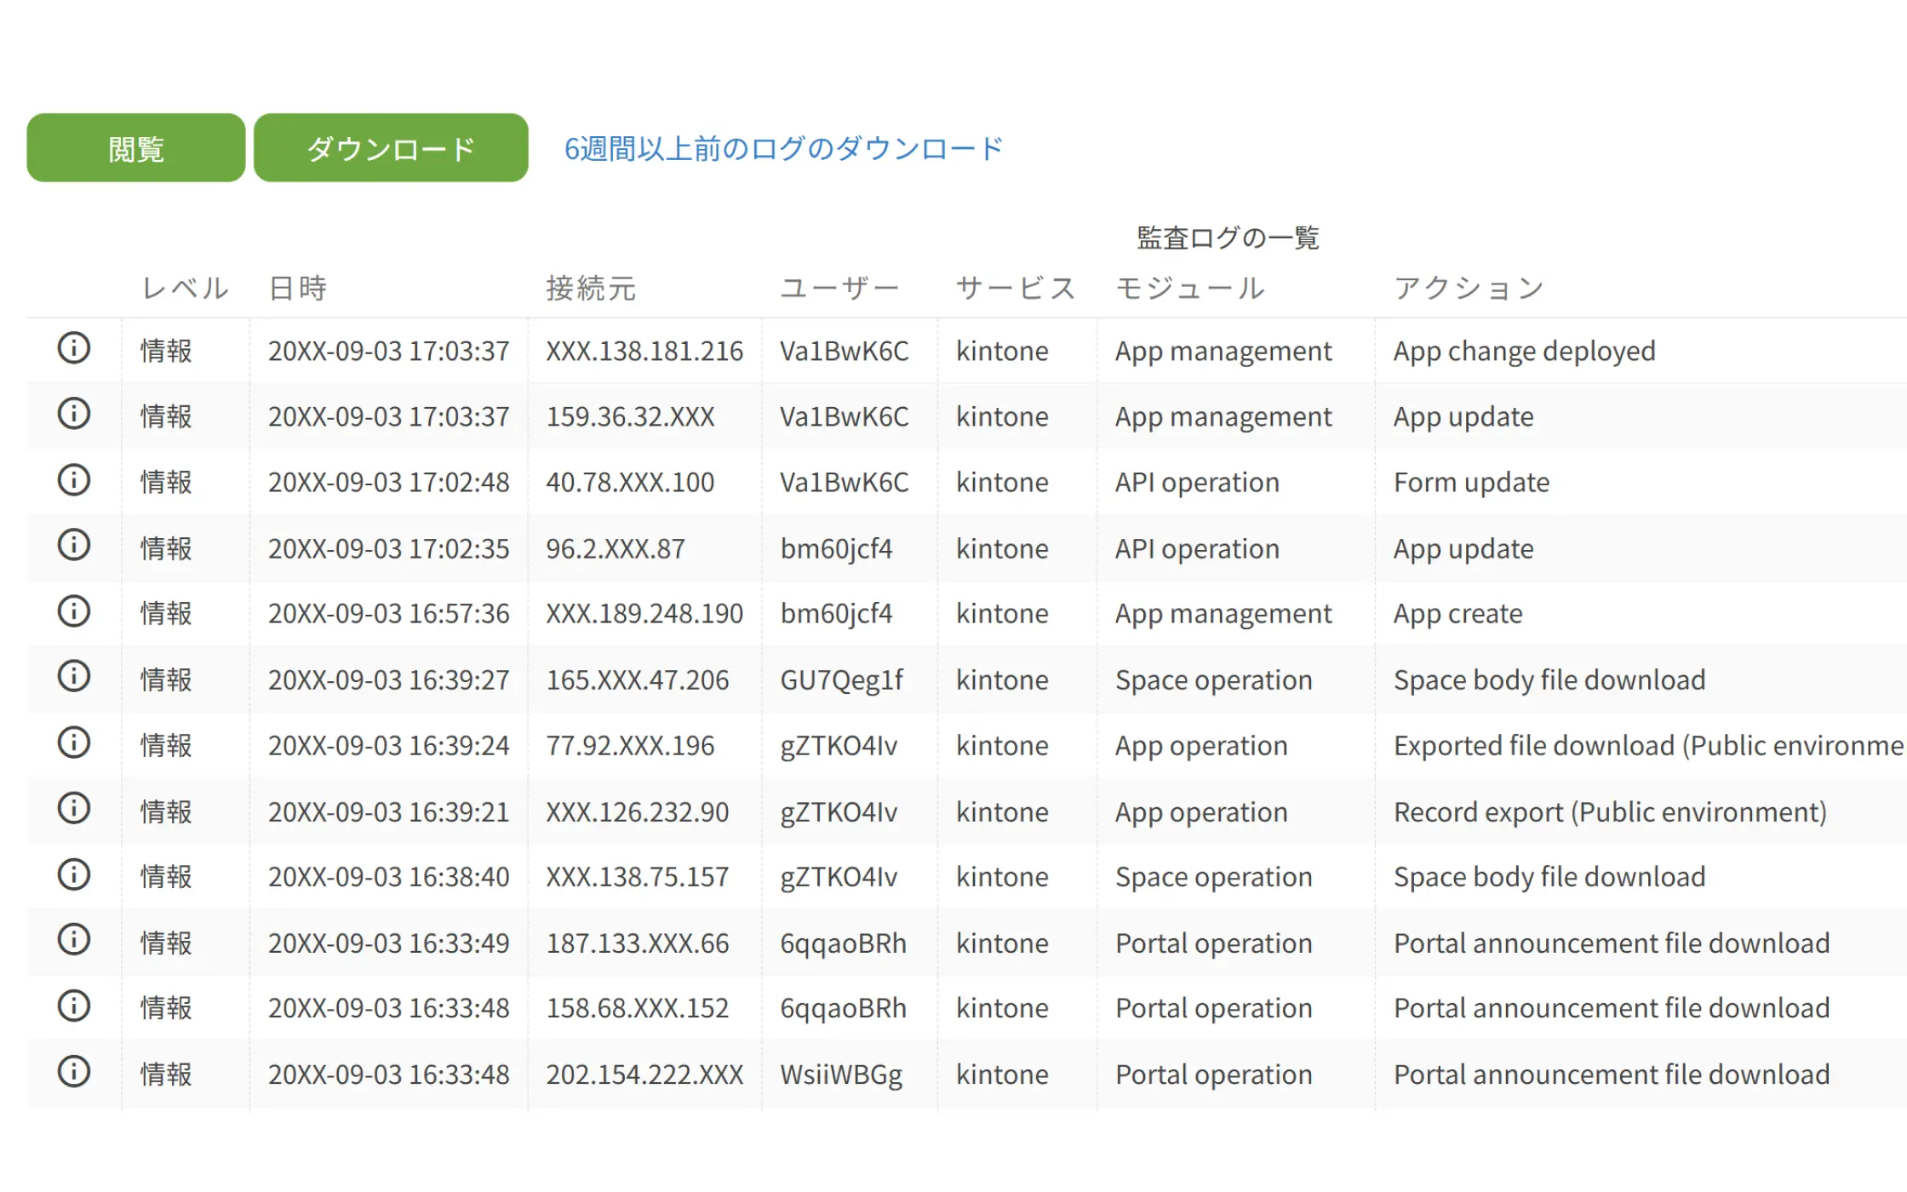Click the レベル column header
1907x1192 pixels.
click(185, 289)
